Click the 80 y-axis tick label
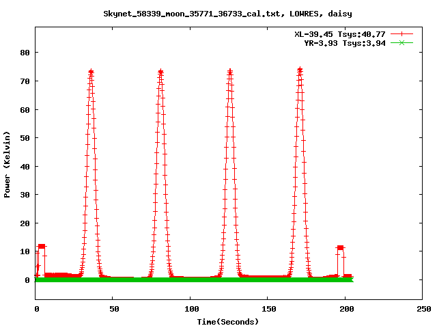The height and width of the screenshot is (328, 437). pos(25,53)
